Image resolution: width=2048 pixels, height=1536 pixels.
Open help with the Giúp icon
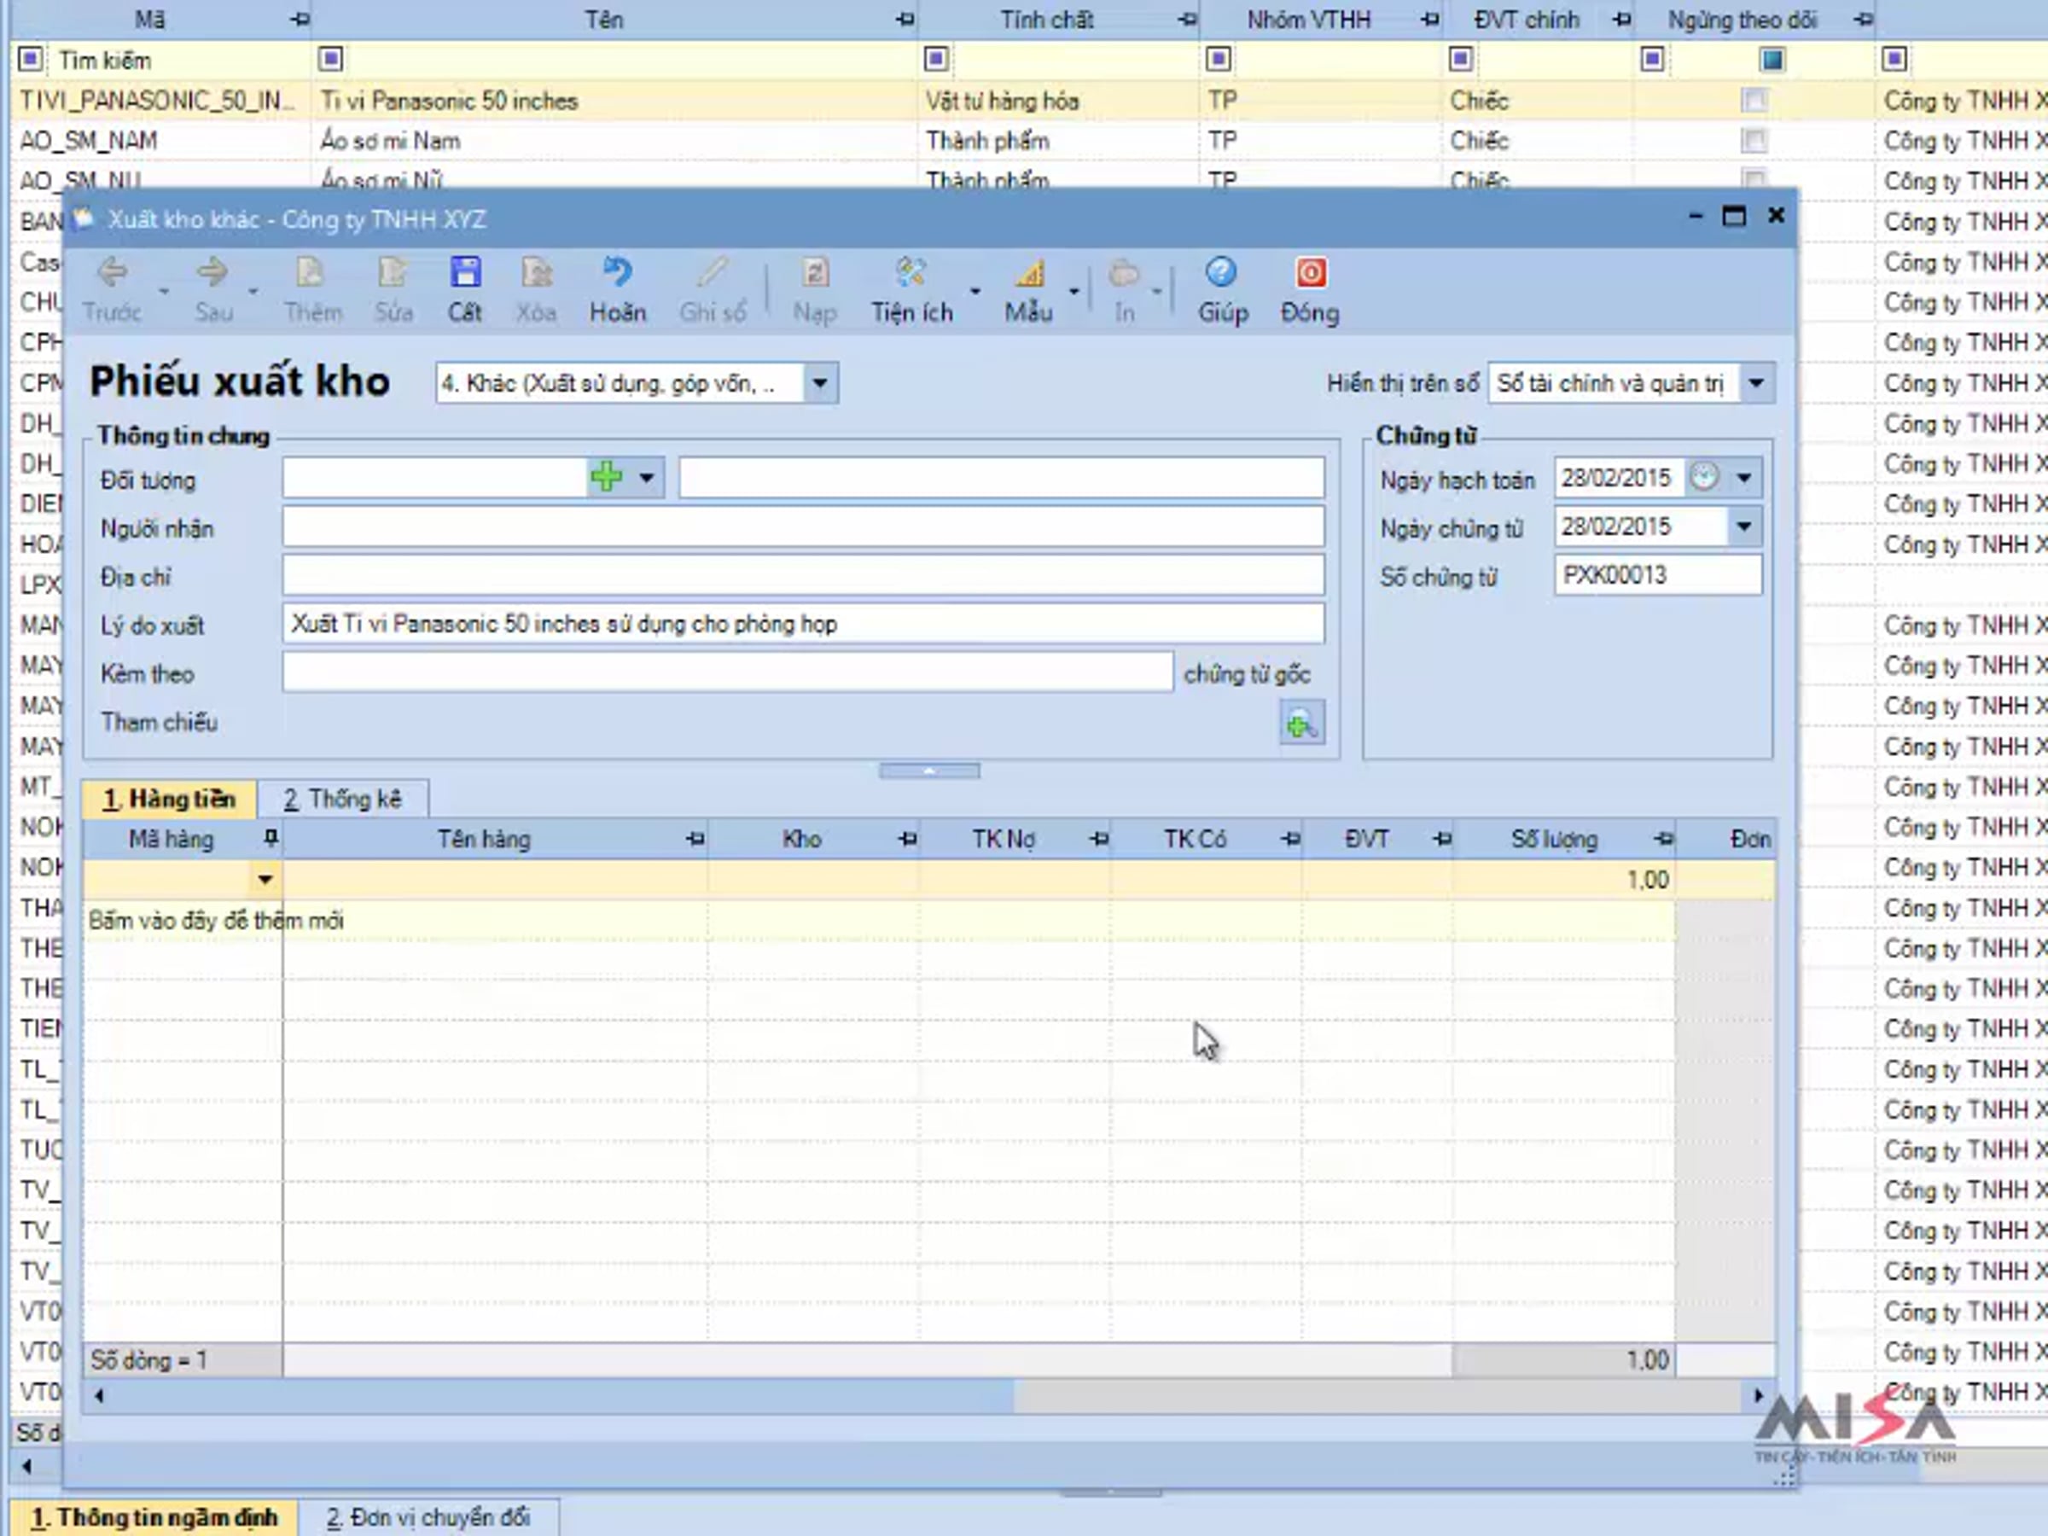1221,273
